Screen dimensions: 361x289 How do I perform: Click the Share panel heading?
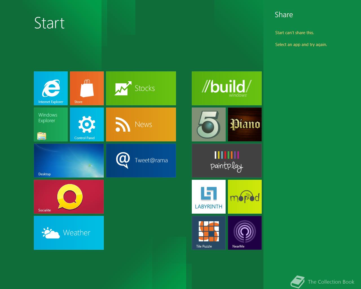coord(284,15)
